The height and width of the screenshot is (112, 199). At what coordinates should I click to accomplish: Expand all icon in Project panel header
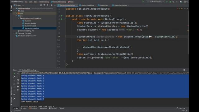tap(44, 5)
